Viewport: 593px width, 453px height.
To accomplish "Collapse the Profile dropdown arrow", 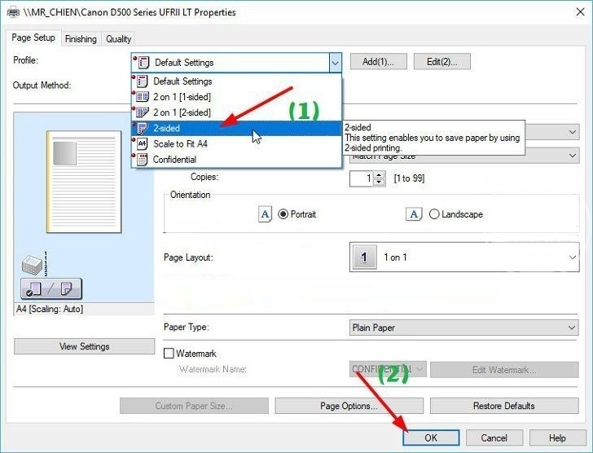I will [x=335, y=63].
